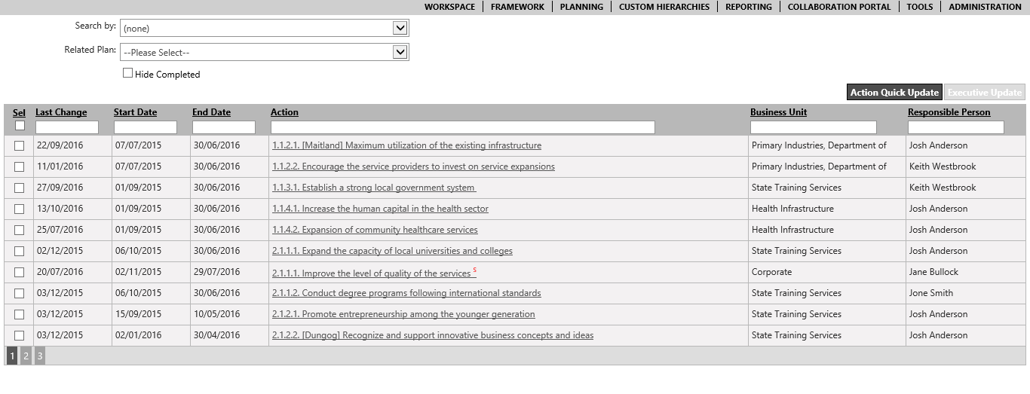Viewport: 1030px width, 394px height.
Task: Open the Tools menu
Action: [920, 7]
